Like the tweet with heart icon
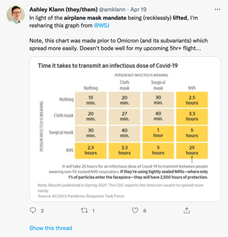 (135, 211)
